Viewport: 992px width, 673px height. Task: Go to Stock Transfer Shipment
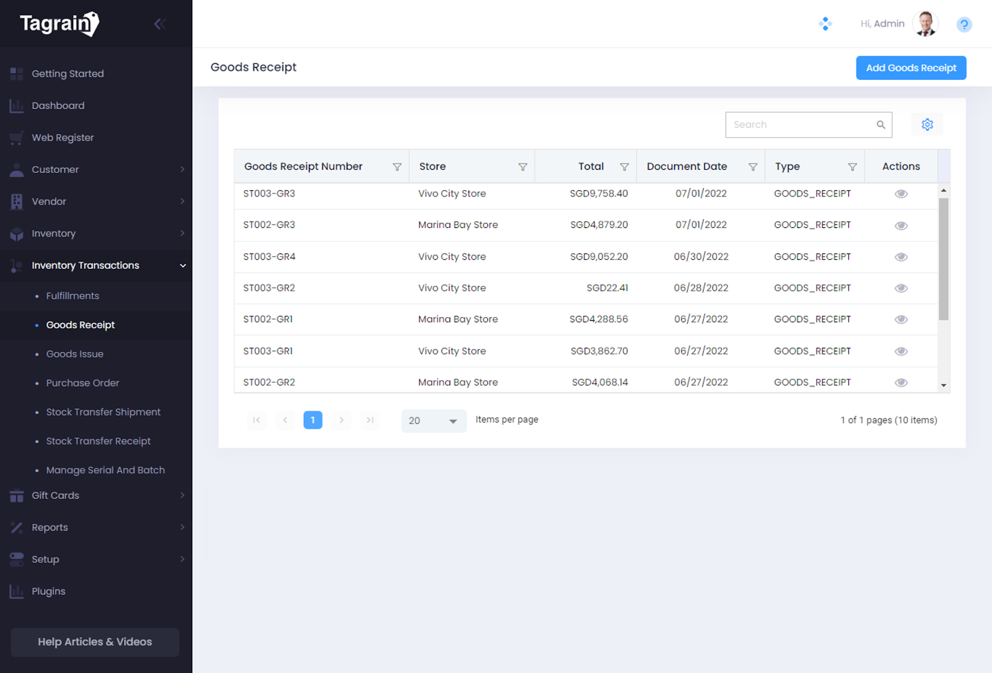pyautogui.click(x=103, y=412)
